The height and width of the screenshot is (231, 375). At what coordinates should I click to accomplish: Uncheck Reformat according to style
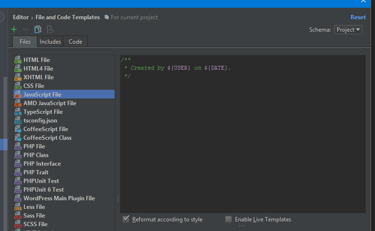click(x=126, y=219)
